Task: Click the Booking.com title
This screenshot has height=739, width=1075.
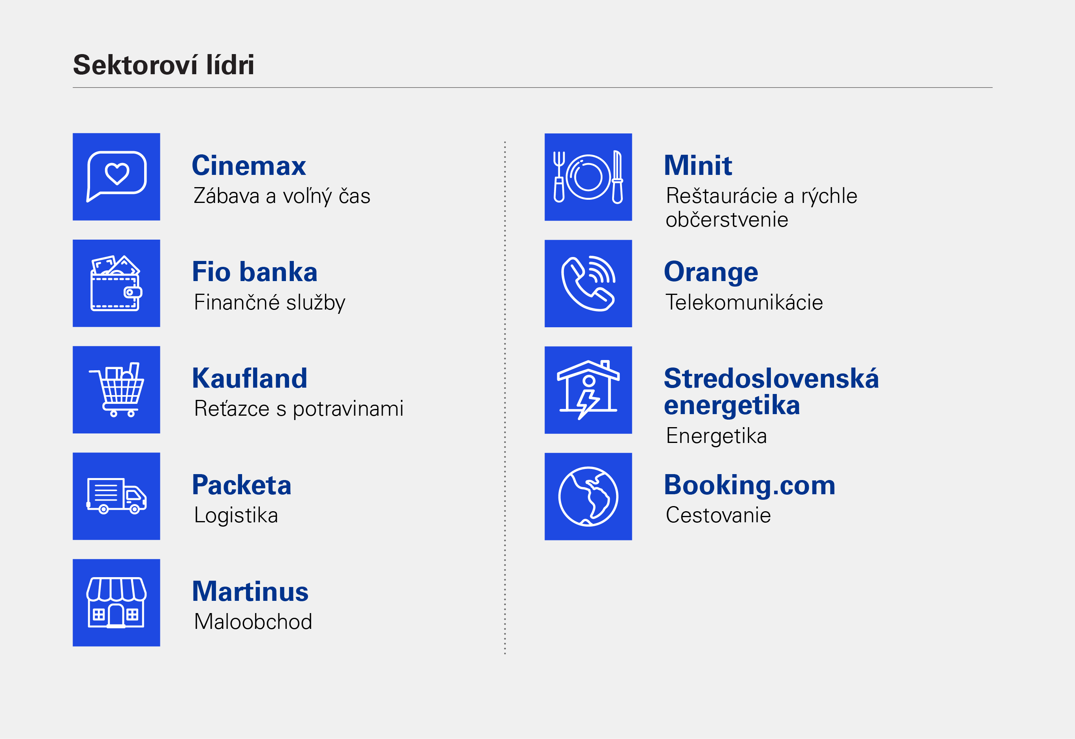Action: coord(750,486)
